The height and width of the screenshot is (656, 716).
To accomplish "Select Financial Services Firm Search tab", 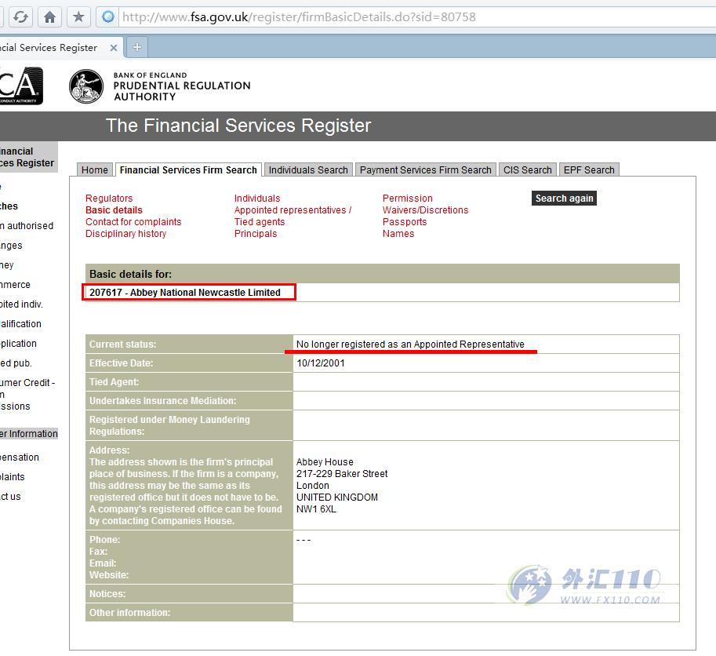I will pos(188,170).
